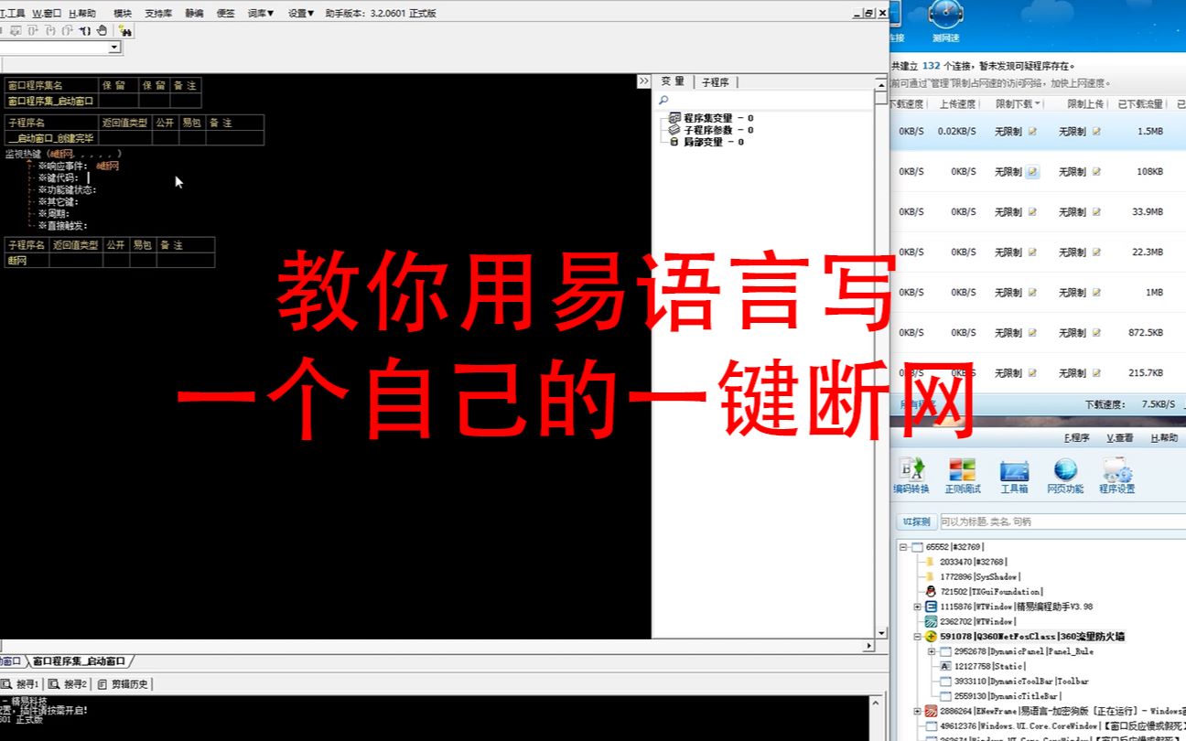Open the 编码转换 encoding conversion tool
The image size is (1186, 741).
tap(911, 477)
